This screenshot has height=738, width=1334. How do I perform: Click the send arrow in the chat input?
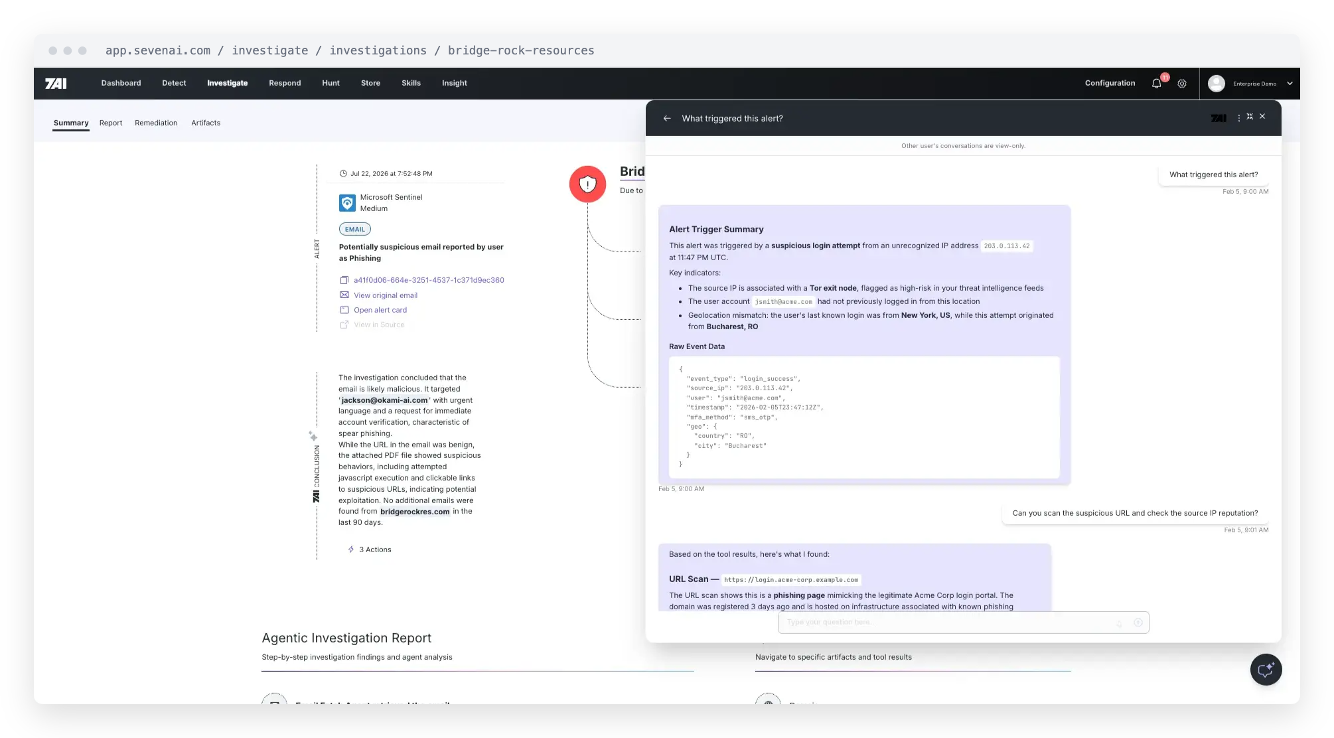pos(1138,623)
